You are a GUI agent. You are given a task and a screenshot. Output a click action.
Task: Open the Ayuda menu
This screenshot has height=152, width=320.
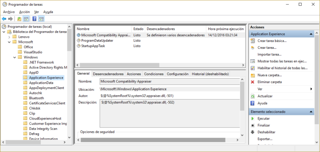click(48, 12)
